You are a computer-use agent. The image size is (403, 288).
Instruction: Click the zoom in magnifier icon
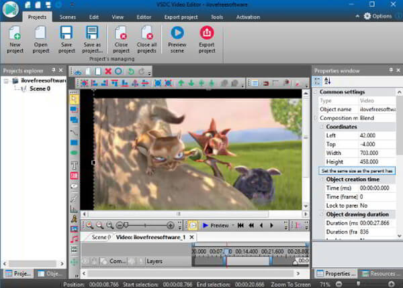click(x=89, y=226)
